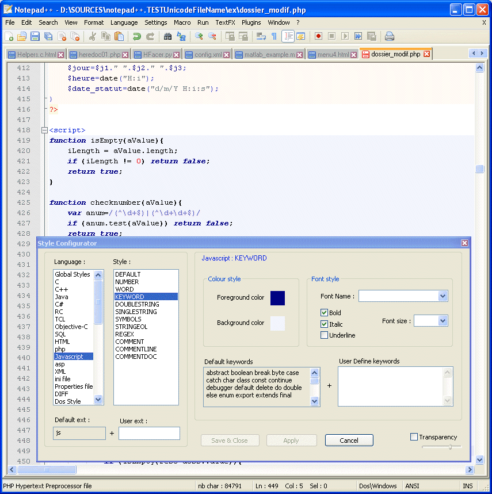
Task: Open the TextFX menu
Action: tap(225, 22)
